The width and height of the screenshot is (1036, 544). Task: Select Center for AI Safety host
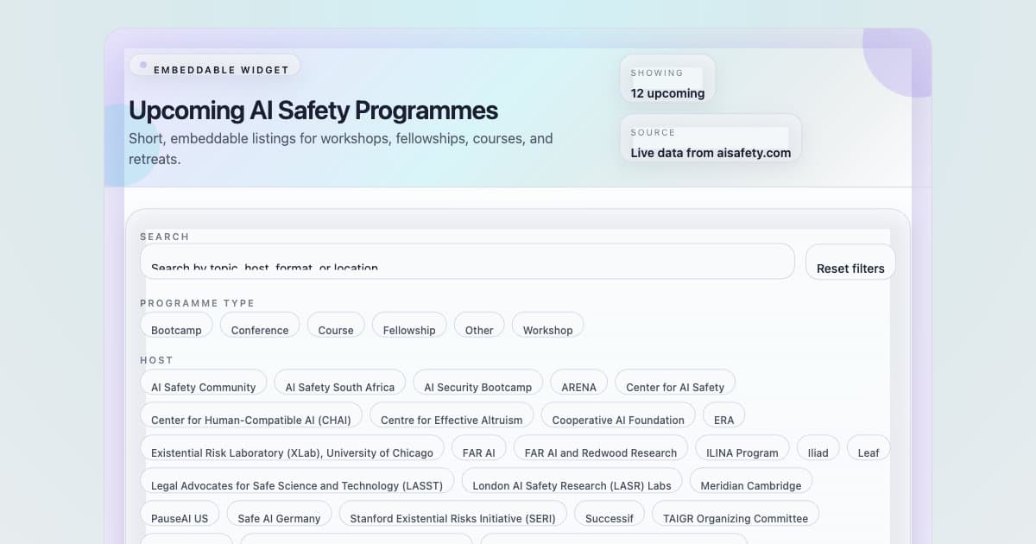[x=675, y=383]
